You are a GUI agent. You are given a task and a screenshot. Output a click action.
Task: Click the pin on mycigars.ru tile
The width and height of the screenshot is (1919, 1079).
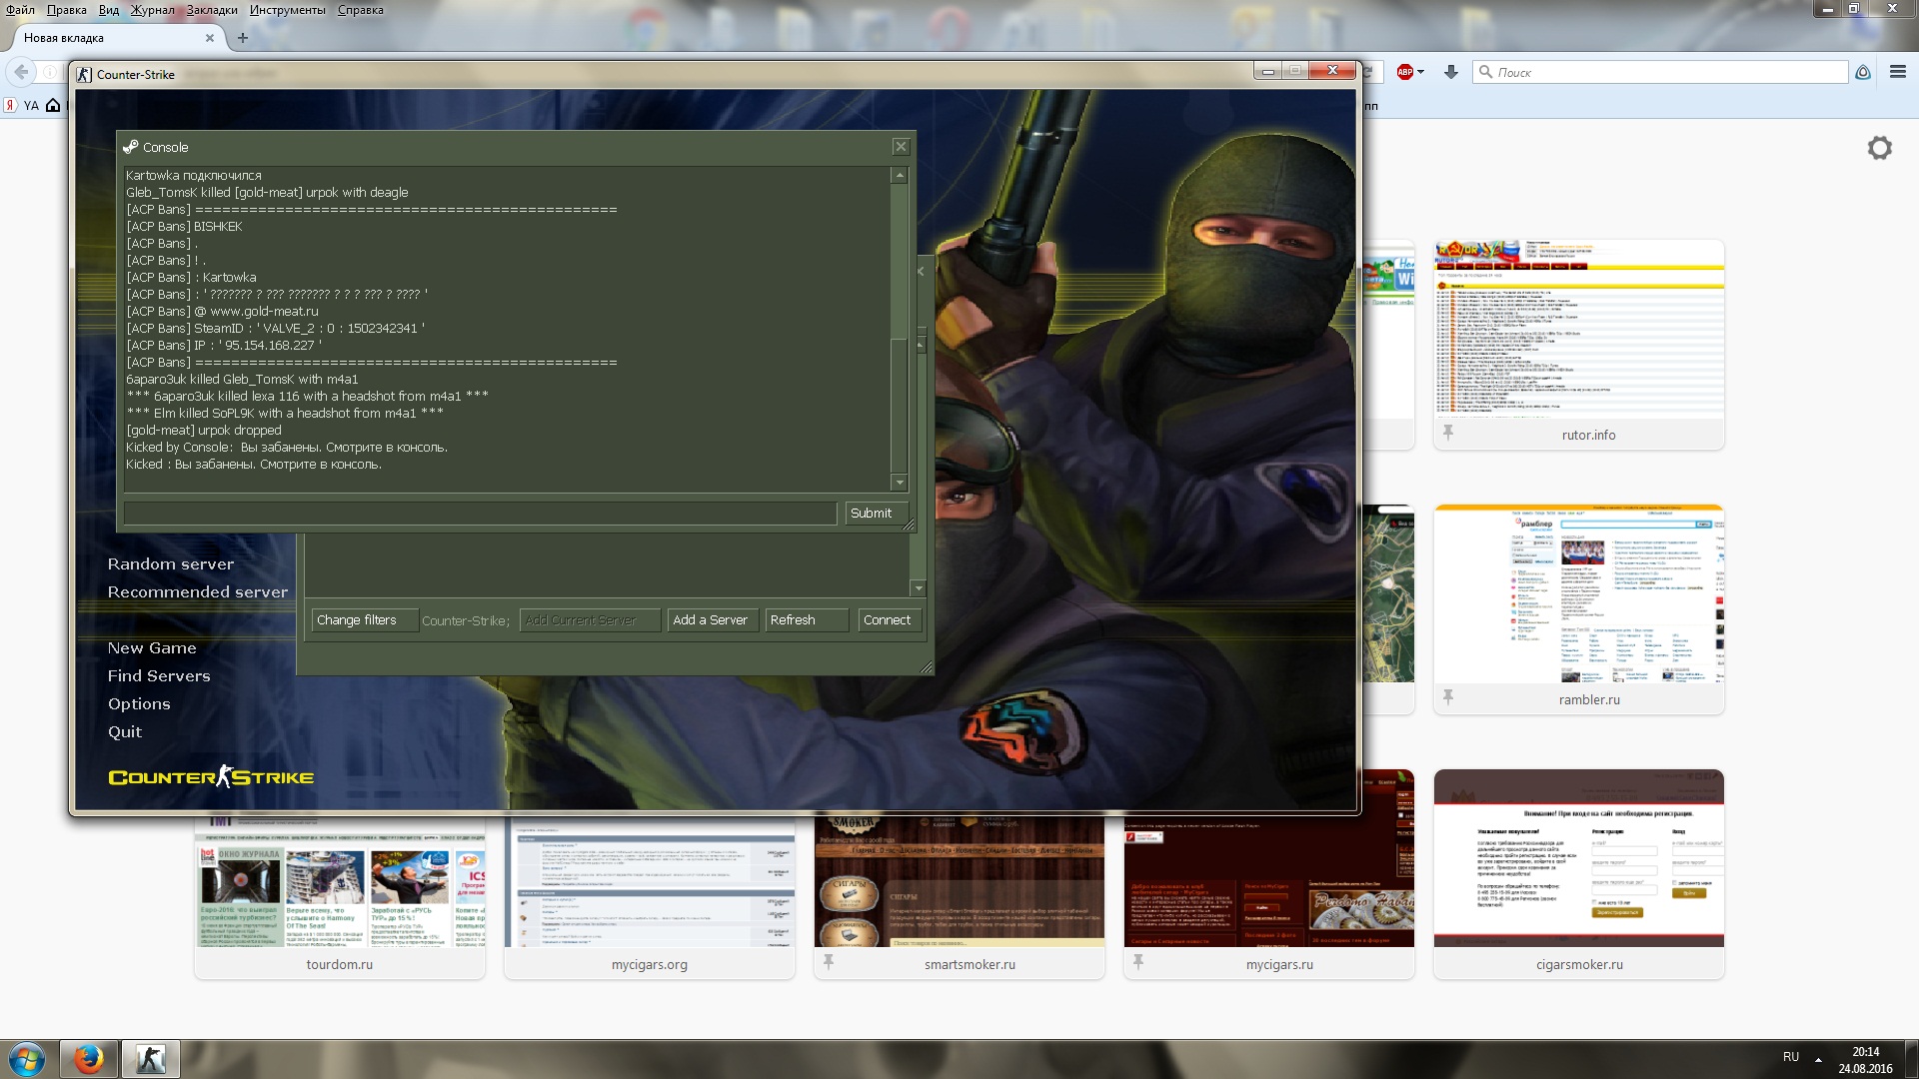[x=1137, y=962]
